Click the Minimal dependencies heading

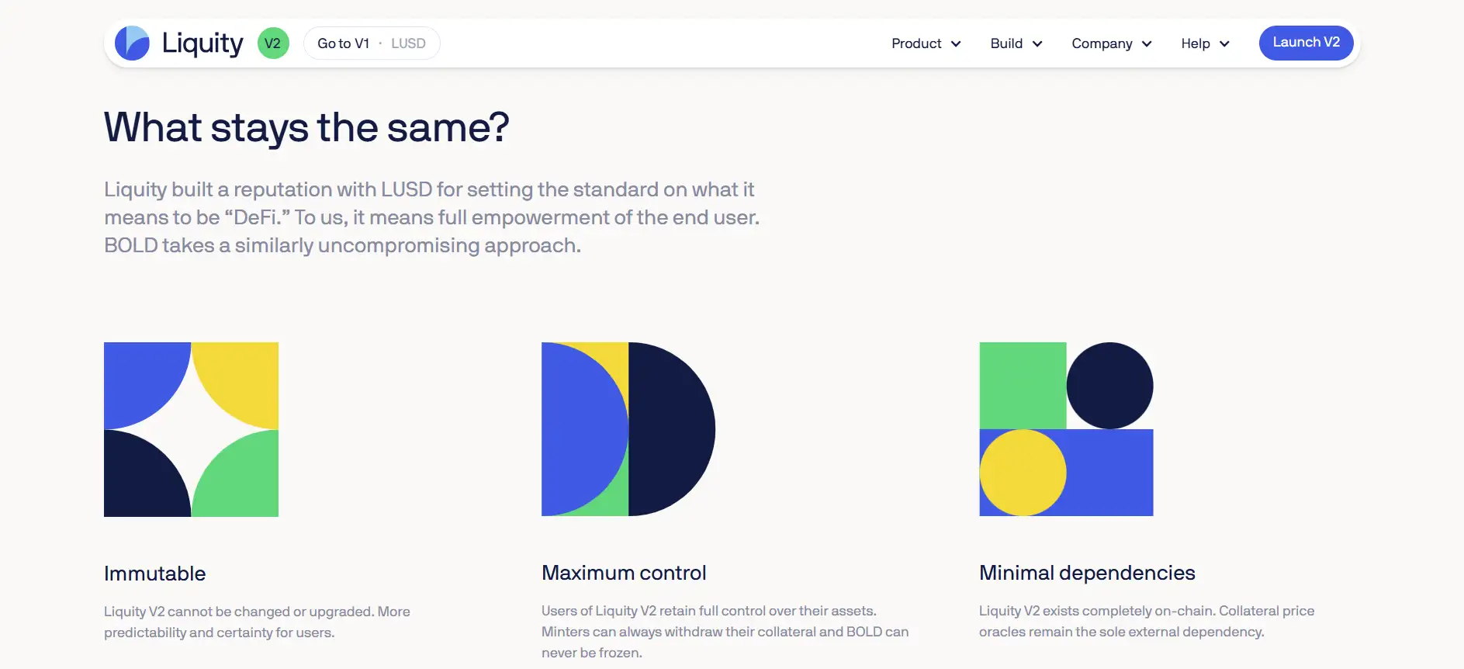(1087, 573)
